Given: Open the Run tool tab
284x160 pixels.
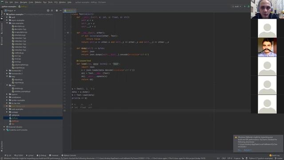Looking at the screenshot, I should [x=30, y=156].
